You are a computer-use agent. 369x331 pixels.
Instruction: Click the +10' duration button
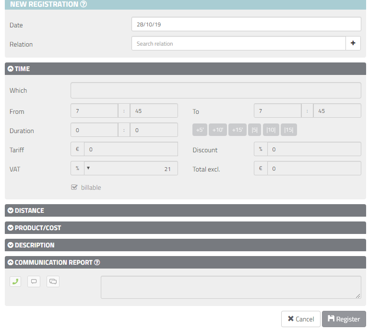218,130
